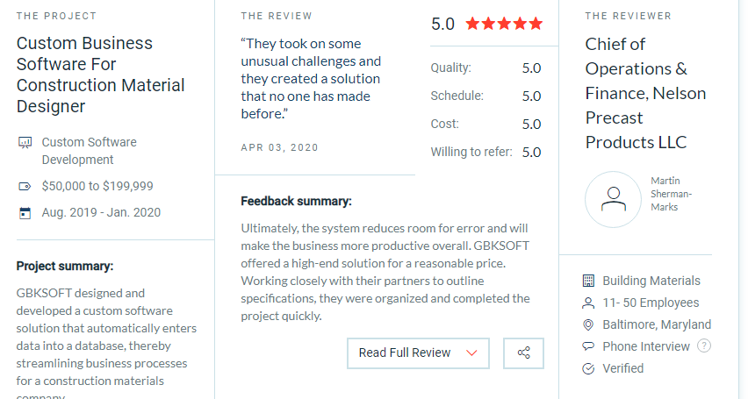This screenshot has height=399, width=748.
Task: Click the Verified checkmark icon
Action: [x=589, y=368]
